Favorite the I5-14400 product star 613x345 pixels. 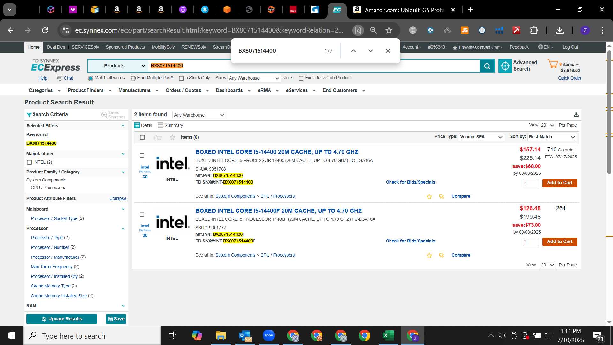click(x=429, y=196)
